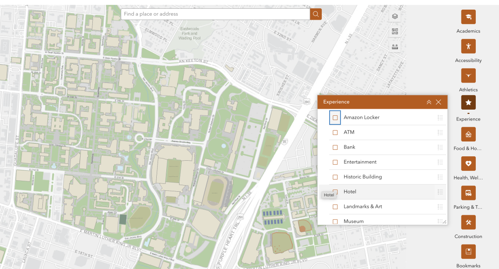Open the Bookmarks sidebar icon
The height and width of the screenshot is (269, 499).
tap(468, 251)
